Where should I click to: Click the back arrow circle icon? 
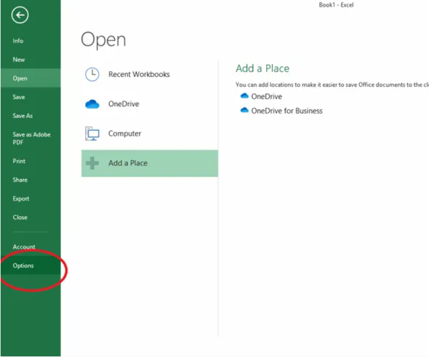[x=20, y=15]
